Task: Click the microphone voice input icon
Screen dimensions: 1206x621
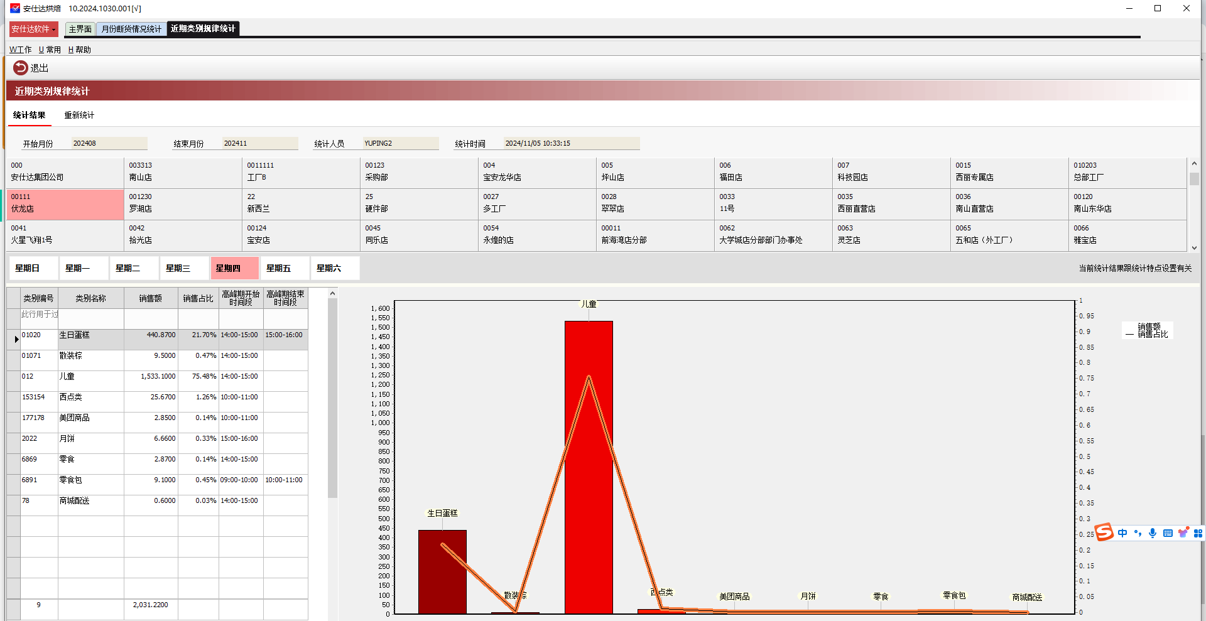Action: 1153,533
